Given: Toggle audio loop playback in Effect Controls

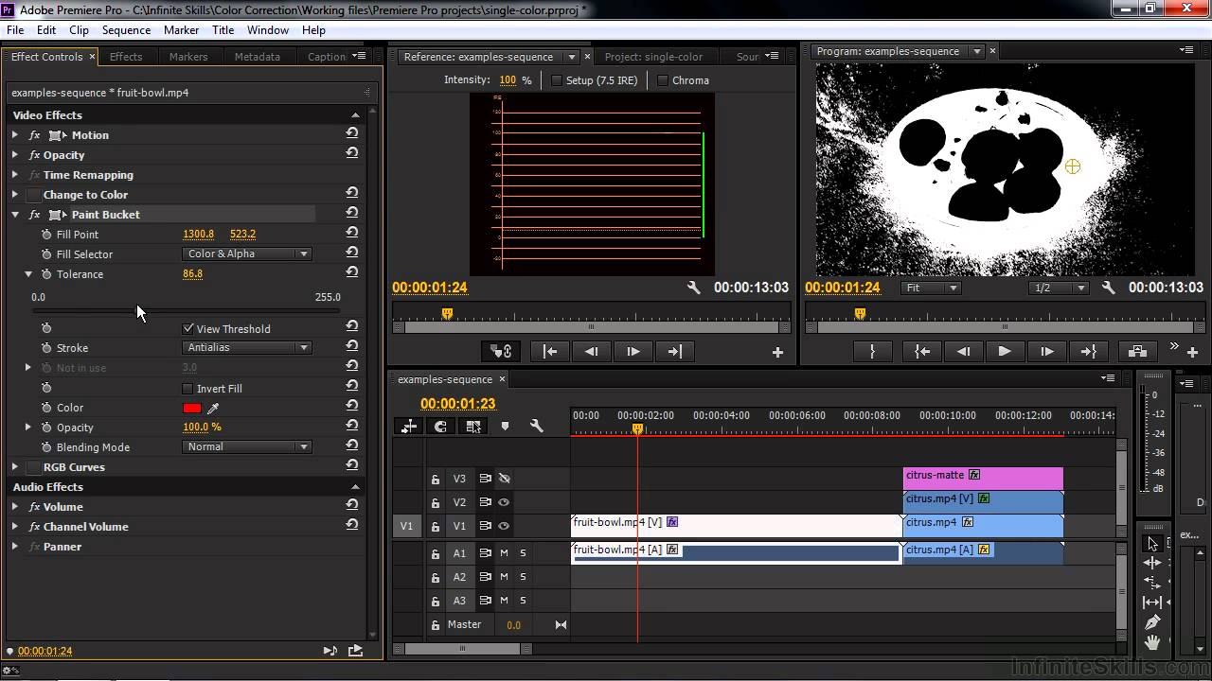Looking at the screenshot, I should coord(330,651).
